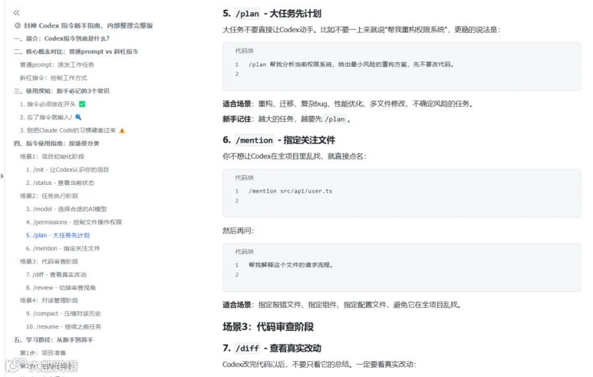Click heading 场景3：代码审查阶段 in document

click(x=268, y=327)
